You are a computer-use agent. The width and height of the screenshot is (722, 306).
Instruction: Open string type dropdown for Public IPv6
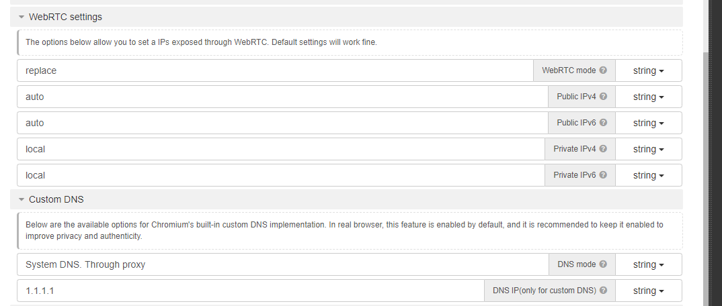tap(648, 123)
